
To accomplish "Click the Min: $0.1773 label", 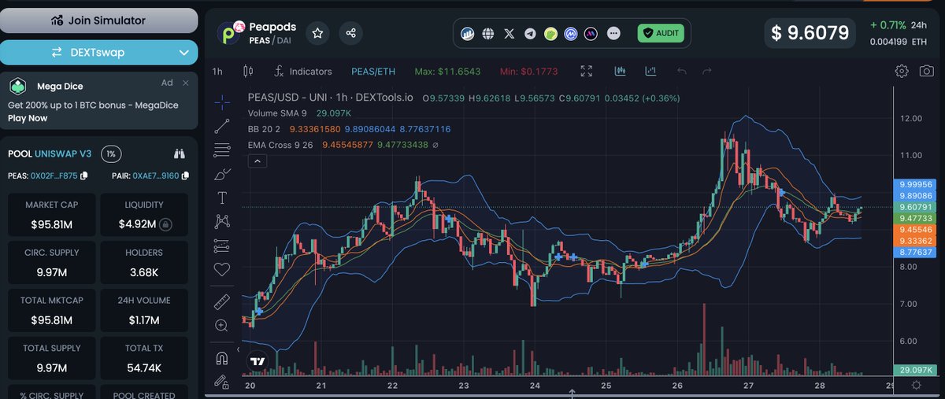I will tap(528, 72).
